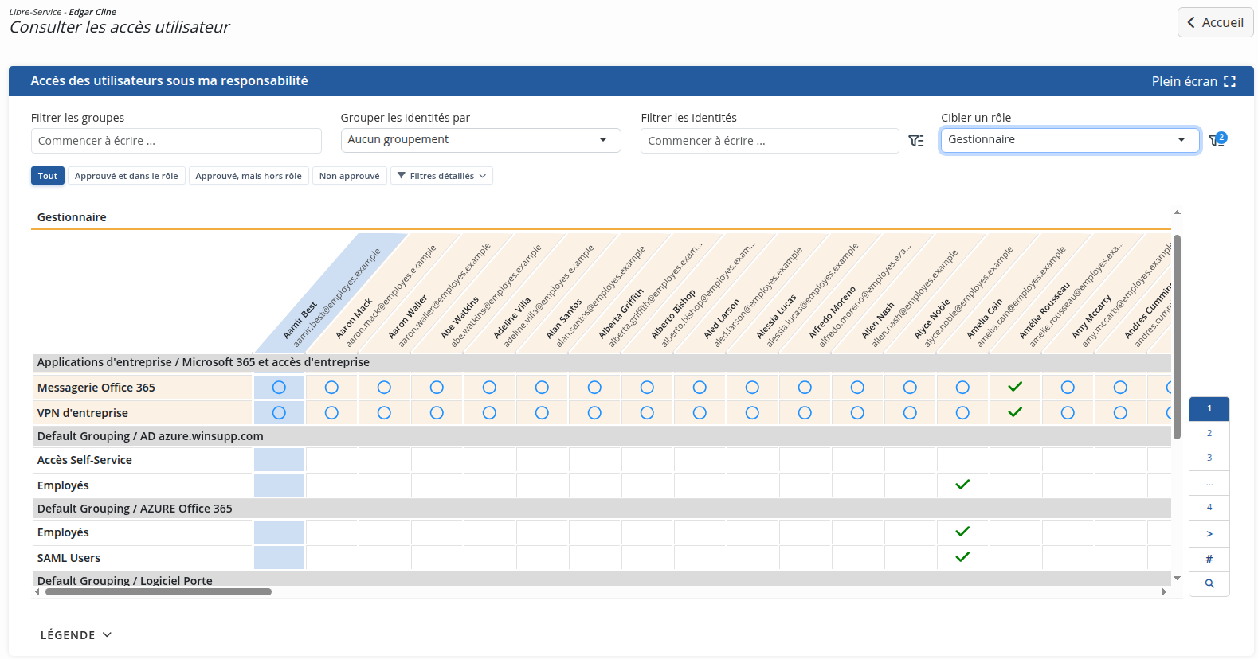Collapse the Gestionnaire section with the small arrow
The image size is (1258, 659).
(x=1177, y=213)
